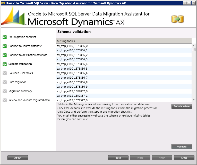
Task: Click the database migration icon in the header
Action: click(177, 19)
